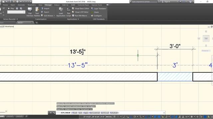
Task: Open the User Interface customization tool
Action: pos(30,12)
